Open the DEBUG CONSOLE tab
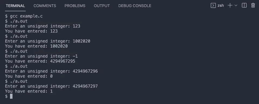The width and height of the screenshot is (259, 104). (135, 6)
